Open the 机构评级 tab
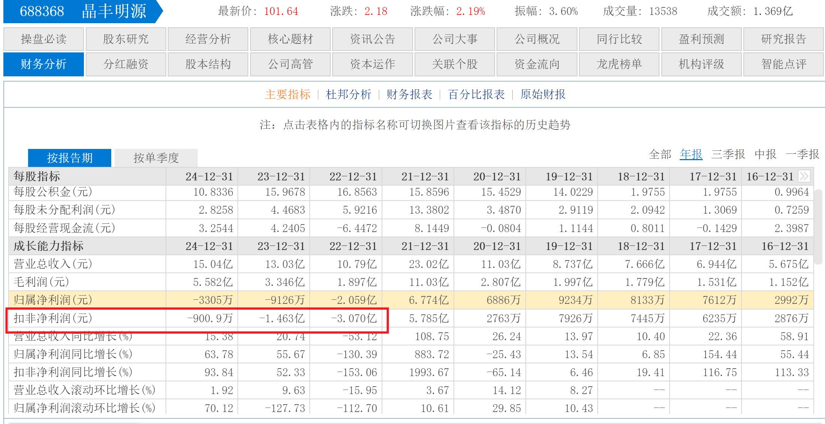Viewport: 825px width, 424px height. click(701, 64)
